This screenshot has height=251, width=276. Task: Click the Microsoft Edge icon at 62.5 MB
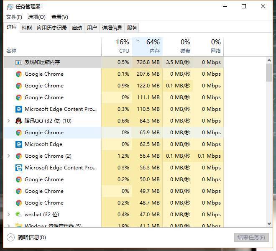click(19, 144)
